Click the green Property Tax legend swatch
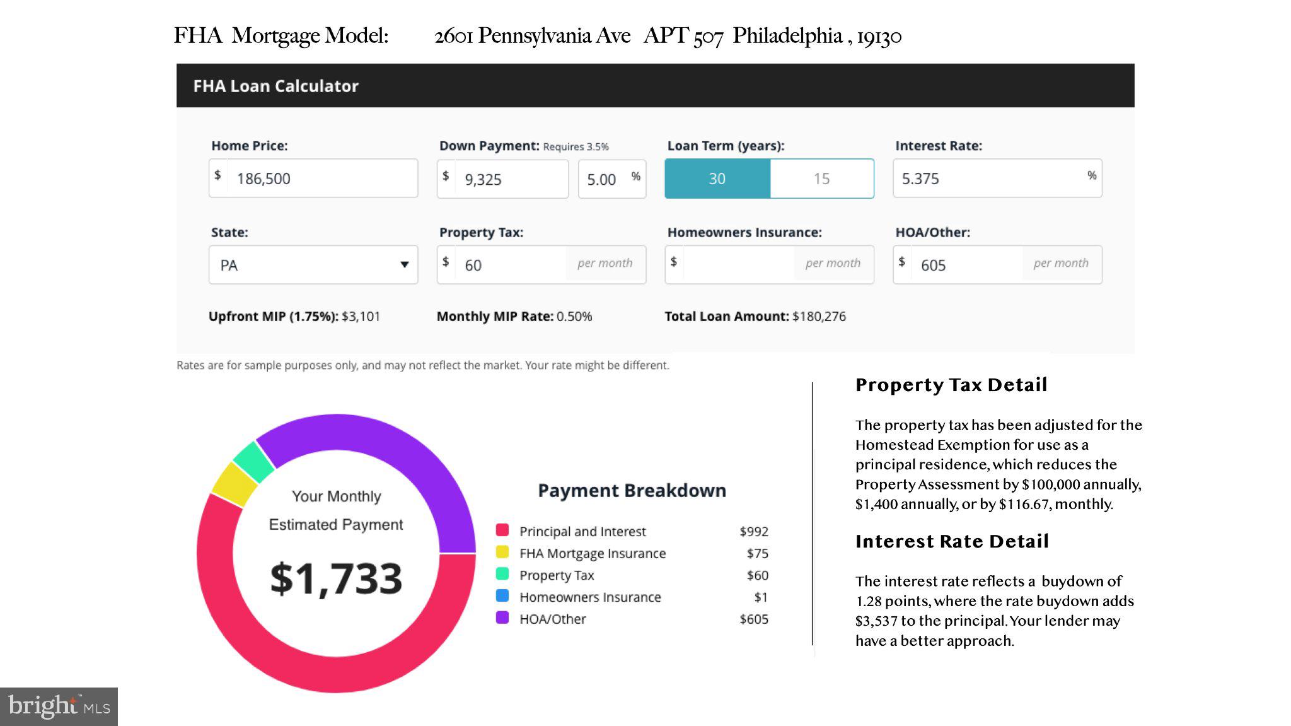The image size is (1291, 726). [502, 573]
